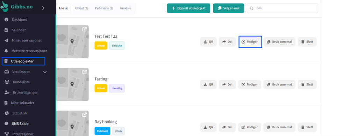This screenshot has height=136, width=358.
Task: Click Rediger for Day booking
Action: point(250,127)
